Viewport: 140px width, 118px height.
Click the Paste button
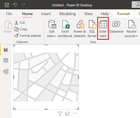click(8, 27)
